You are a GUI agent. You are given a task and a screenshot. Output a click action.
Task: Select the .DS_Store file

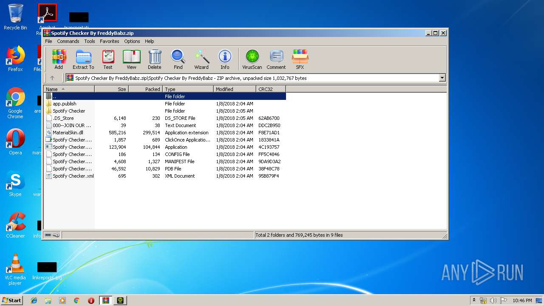pos(165,118)
